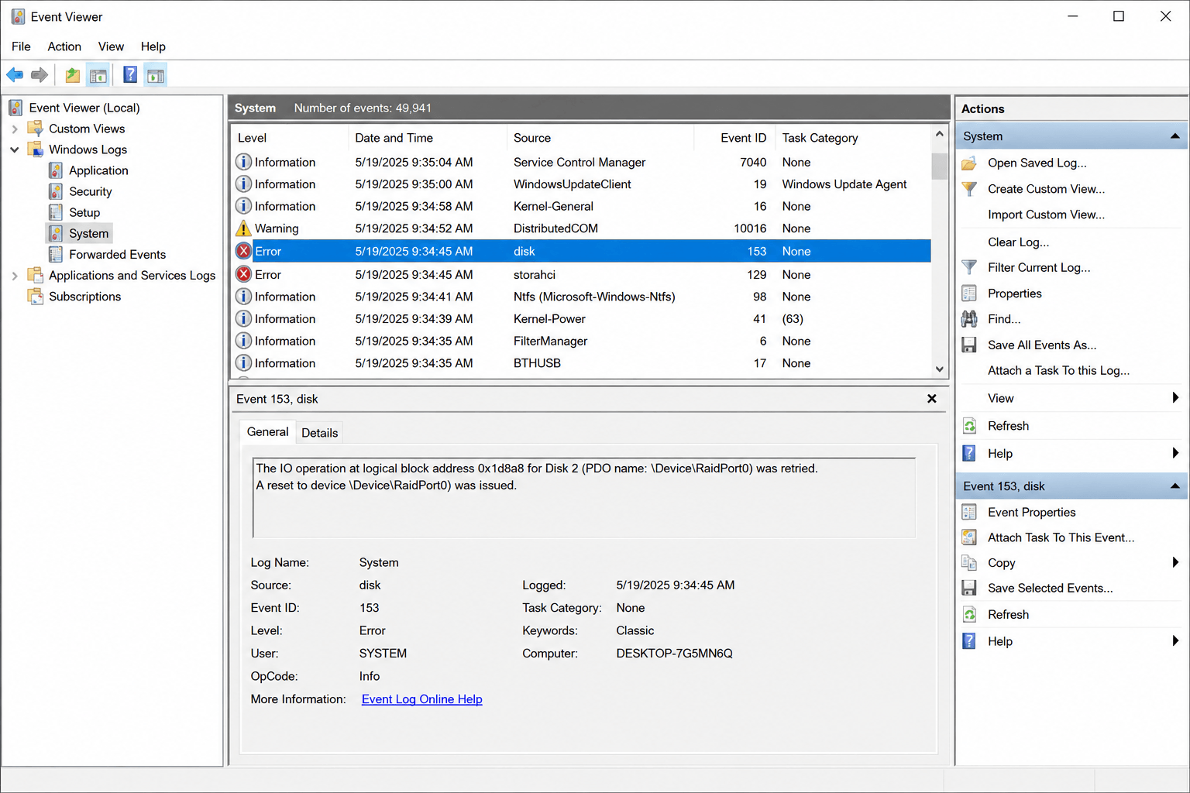This screenshot has width=1190, height=793.
Task: Collapse the System actions section
Action: point(1175,136)
